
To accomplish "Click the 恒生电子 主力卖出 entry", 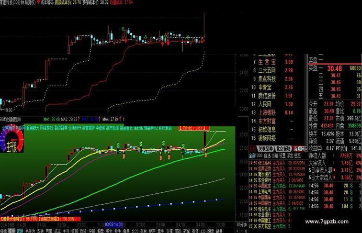I will (x=277, y=209).
